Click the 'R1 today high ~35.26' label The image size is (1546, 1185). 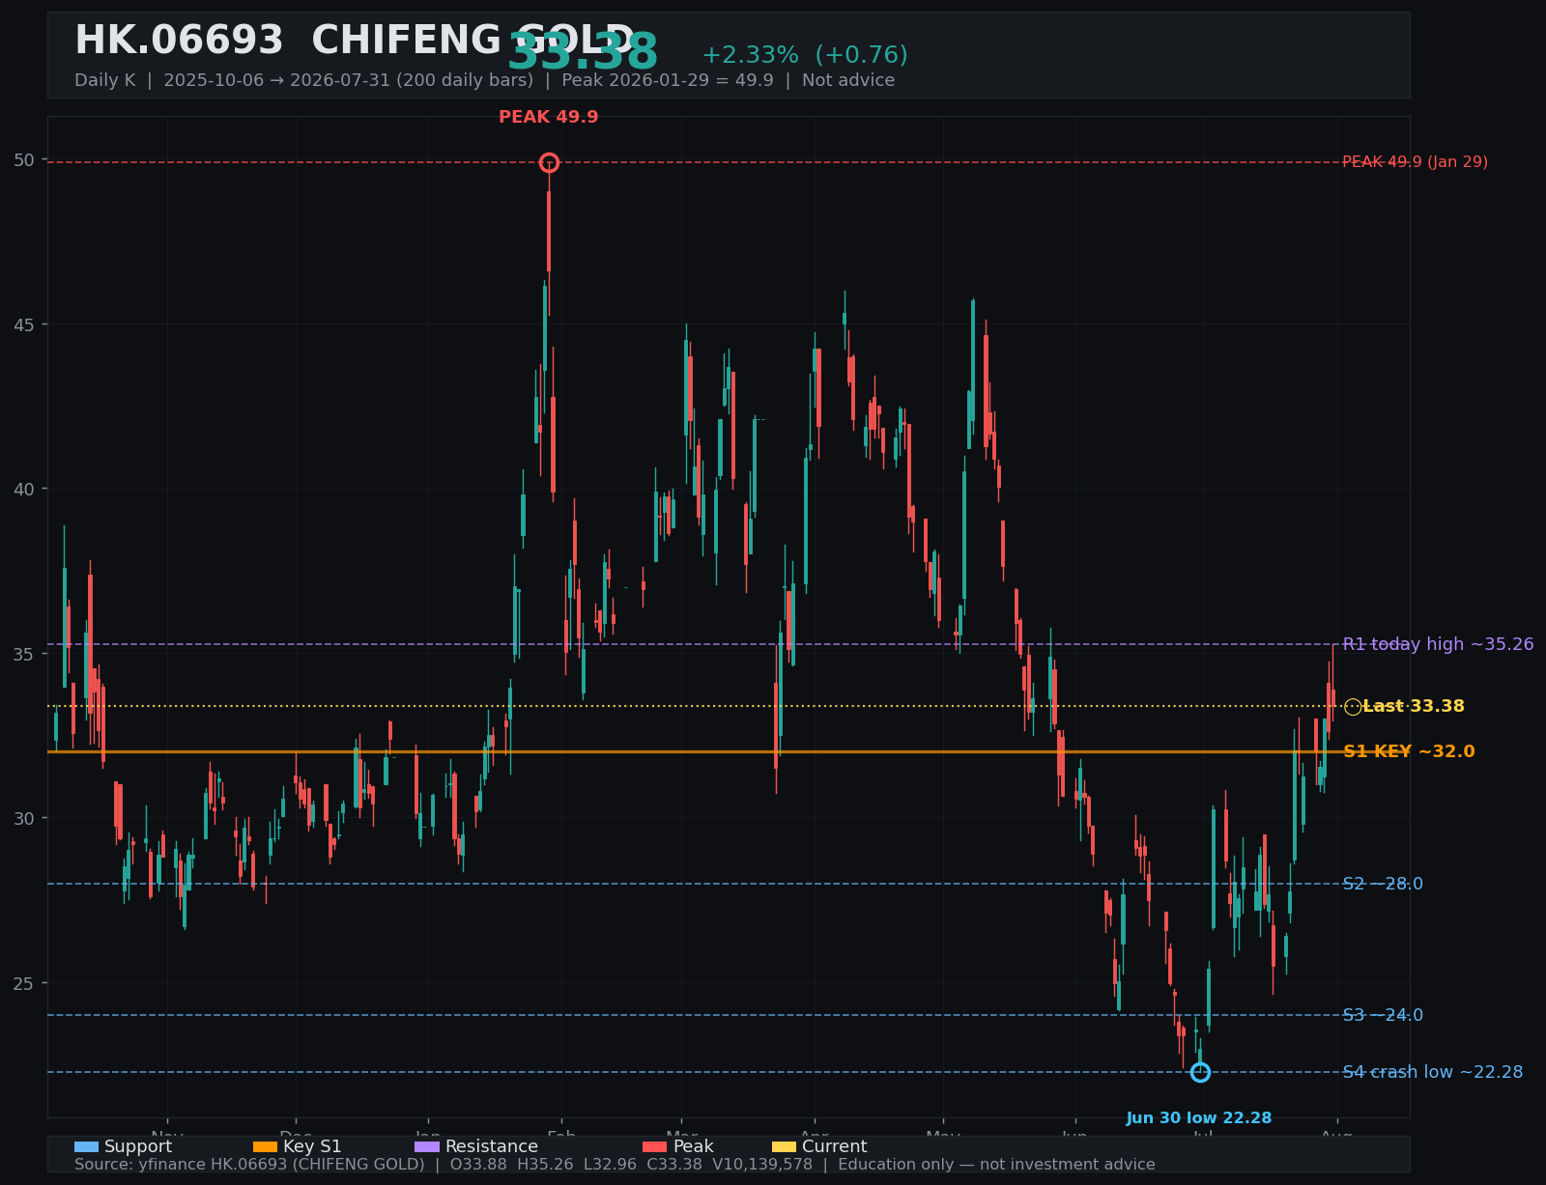1438,644
